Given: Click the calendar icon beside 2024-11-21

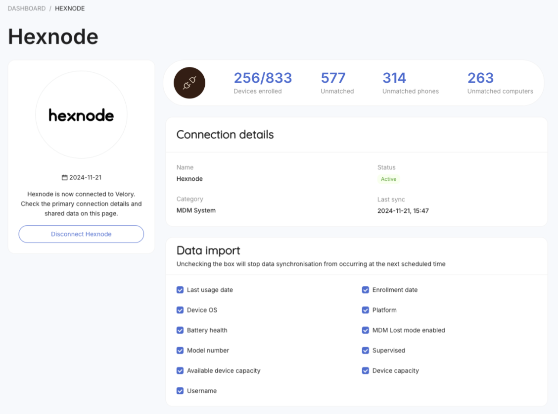Looking at the screenshot, I should point(64,177).
